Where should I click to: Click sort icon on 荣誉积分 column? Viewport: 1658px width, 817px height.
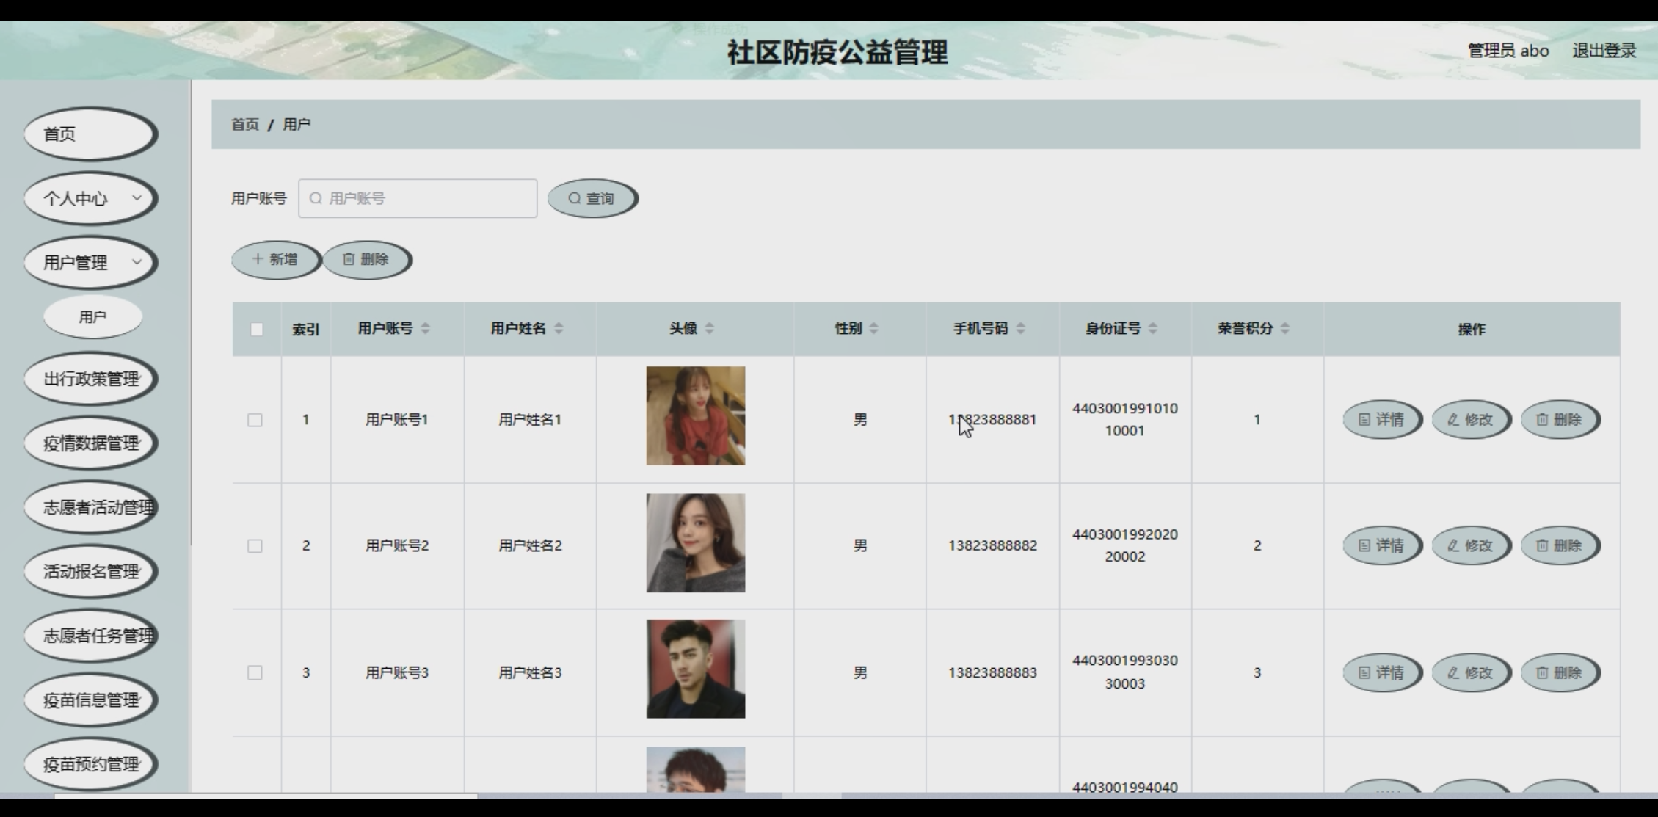point(1284,328)
